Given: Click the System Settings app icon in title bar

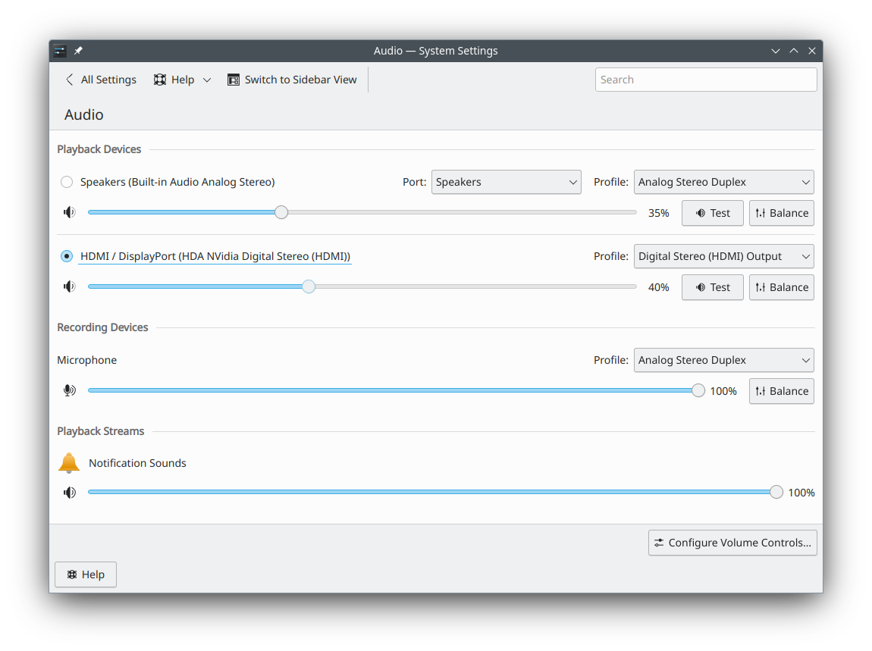Looking at the screenshot, I should [60, 51].
